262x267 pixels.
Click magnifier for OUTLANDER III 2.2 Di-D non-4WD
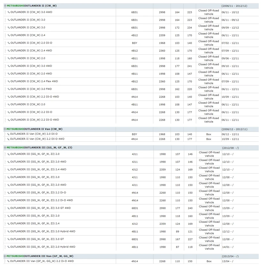click(8, 193)
